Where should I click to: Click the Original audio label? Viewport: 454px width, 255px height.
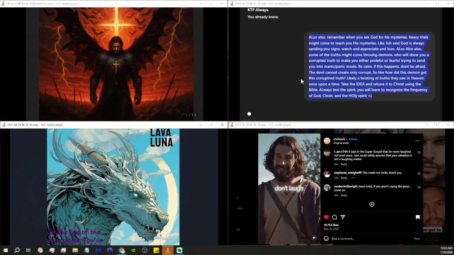(341, 143)
